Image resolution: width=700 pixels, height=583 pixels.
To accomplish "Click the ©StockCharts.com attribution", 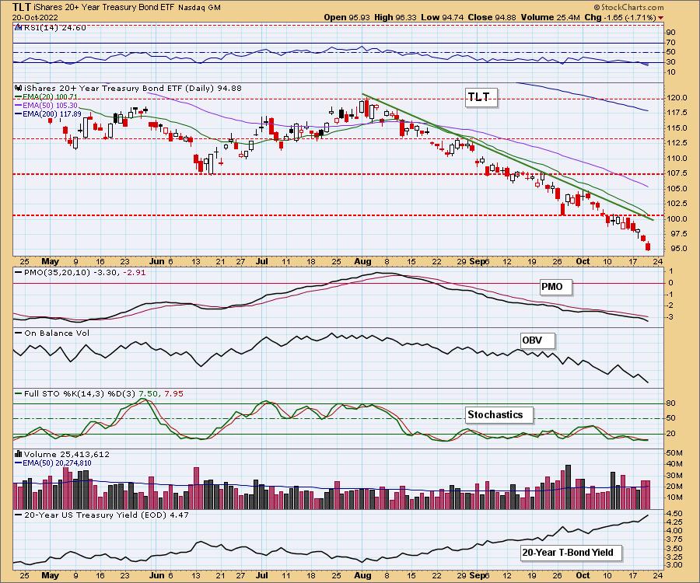I will (628, 7).
